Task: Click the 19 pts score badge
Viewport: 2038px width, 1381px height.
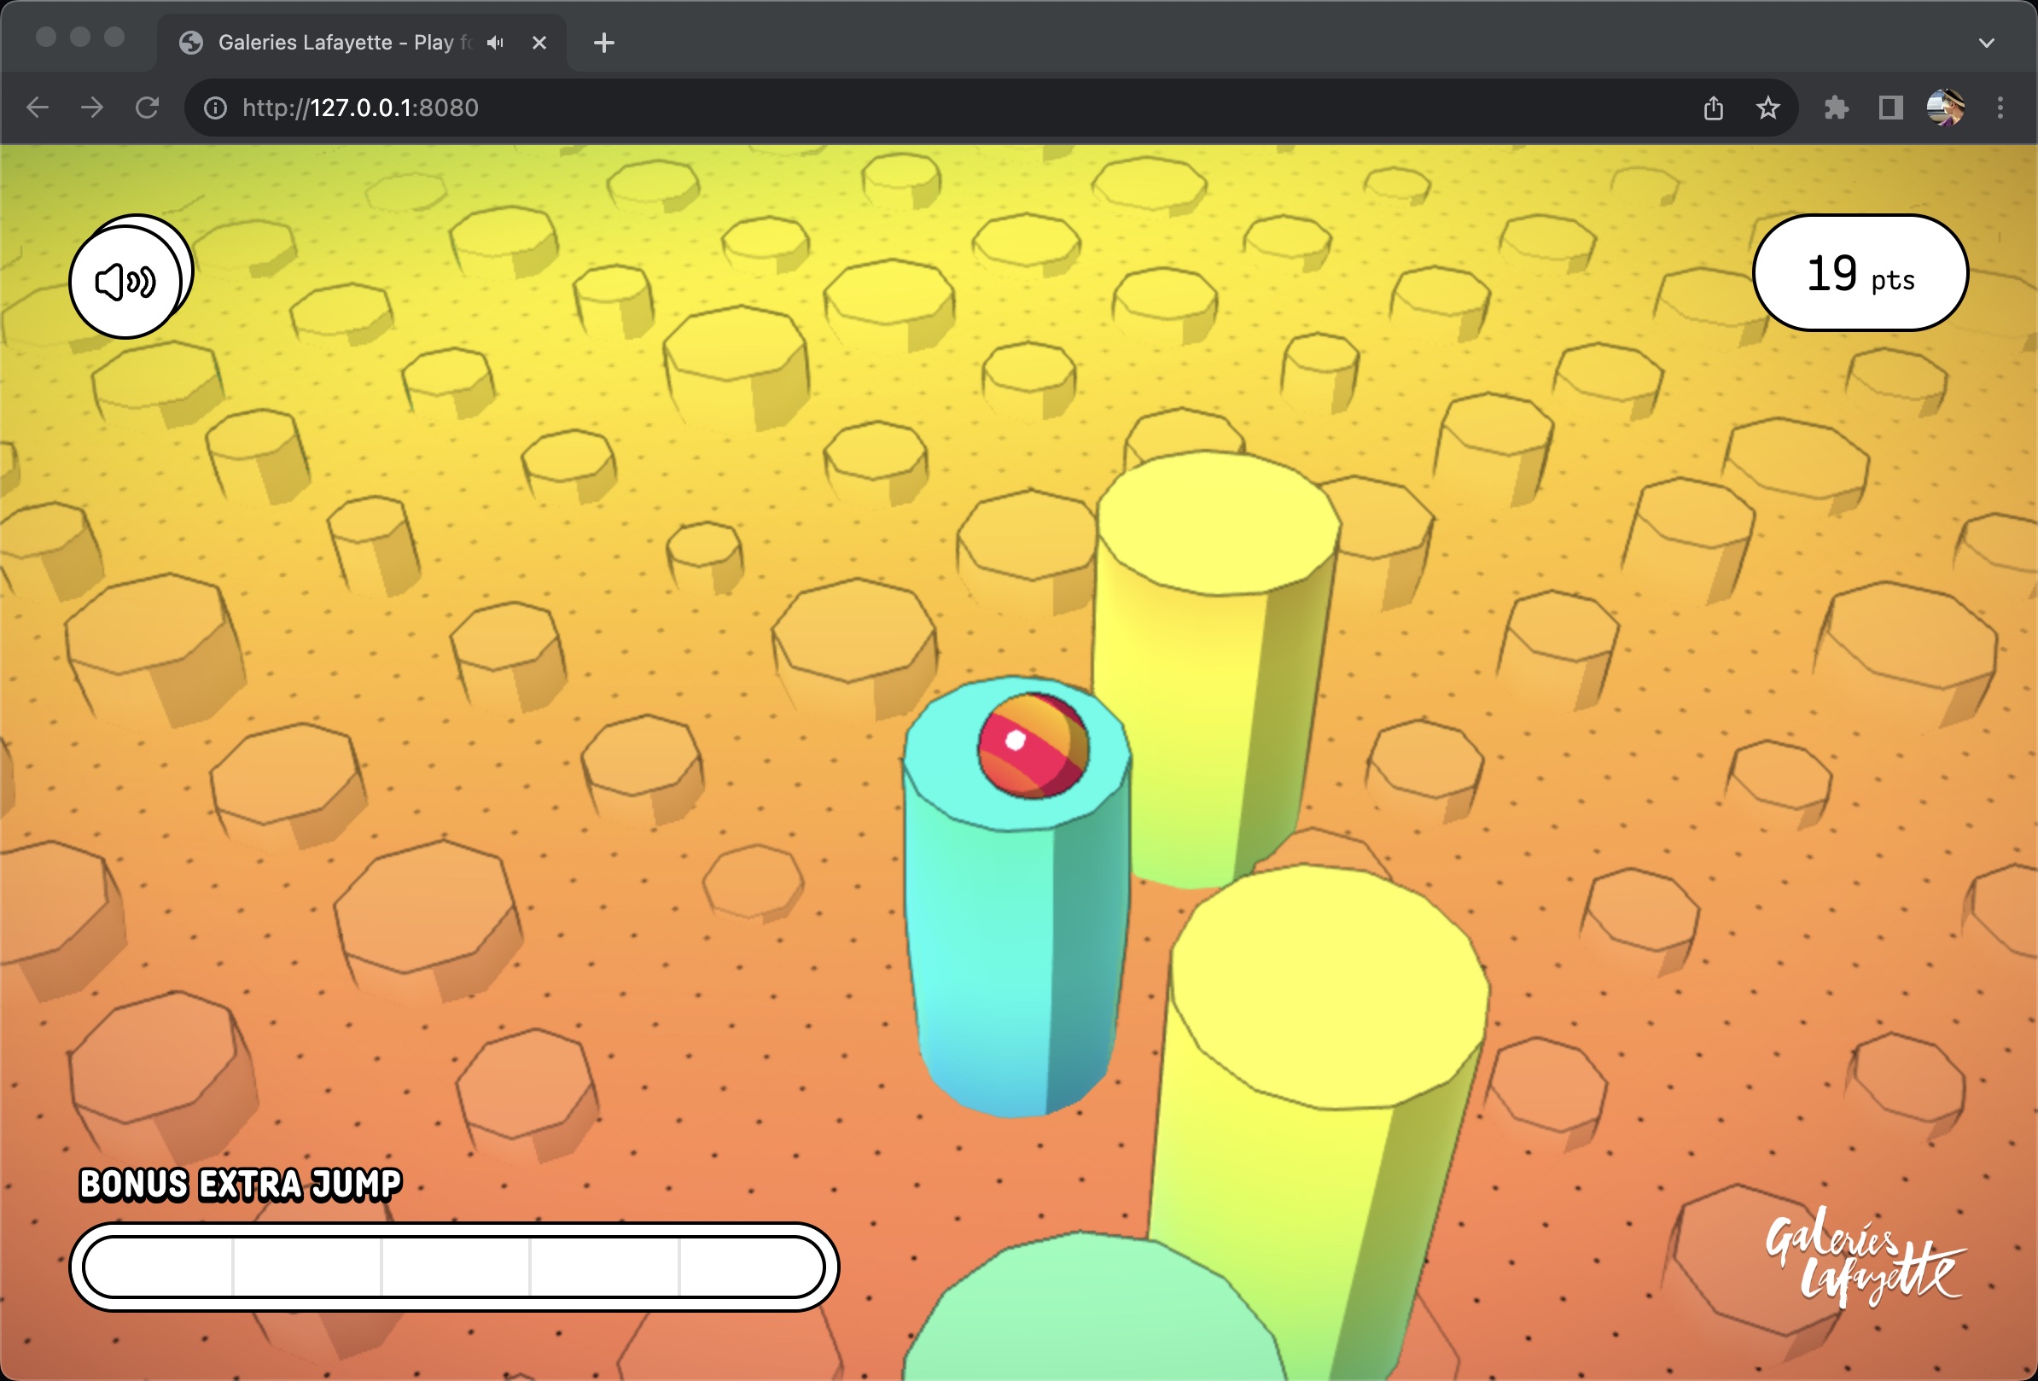Action: click(1860, 274)
